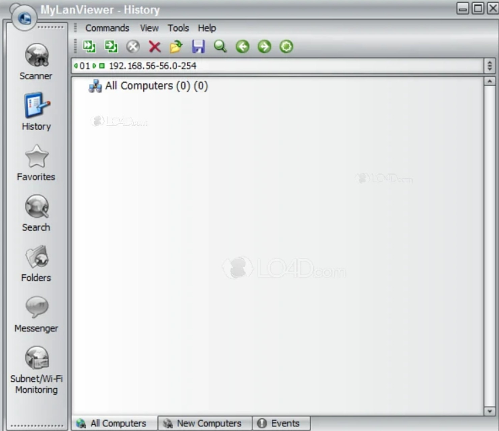Open the Favorites star in sidebar
499x431 pixels.
[x=36, y=163]
